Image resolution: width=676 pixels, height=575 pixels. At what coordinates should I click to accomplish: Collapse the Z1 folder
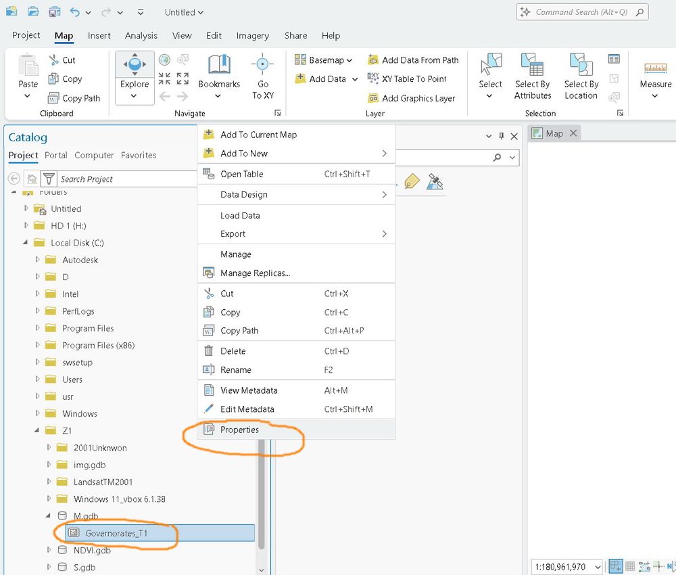pyautogui.click(x=37, y=430)
